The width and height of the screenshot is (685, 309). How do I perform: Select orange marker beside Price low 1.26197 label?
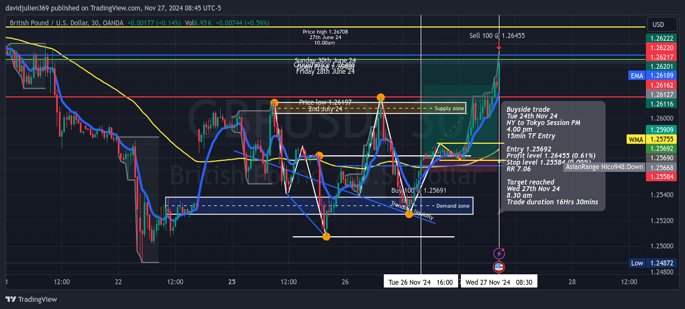pos(274,103)
